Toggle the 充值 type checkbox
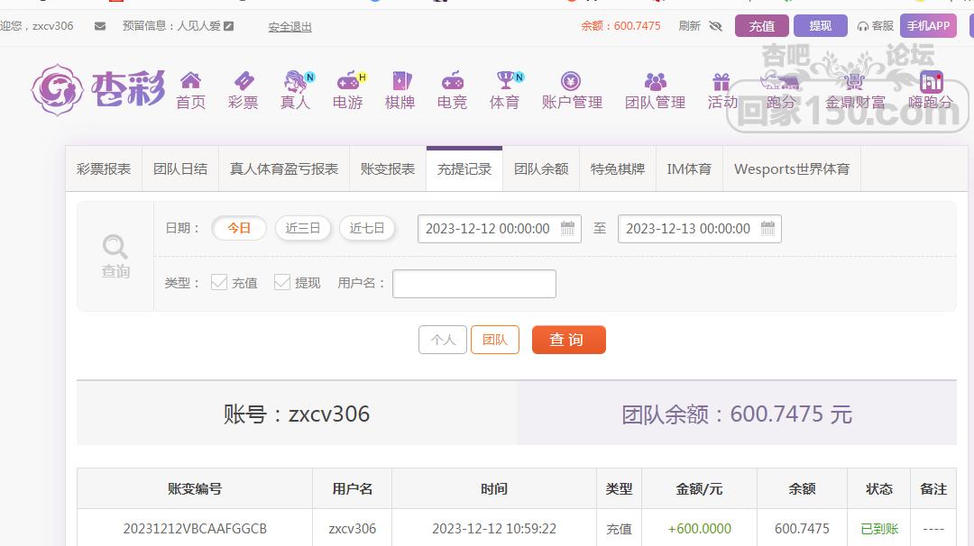This screenshot has width=974, height=546. (218, 282)
